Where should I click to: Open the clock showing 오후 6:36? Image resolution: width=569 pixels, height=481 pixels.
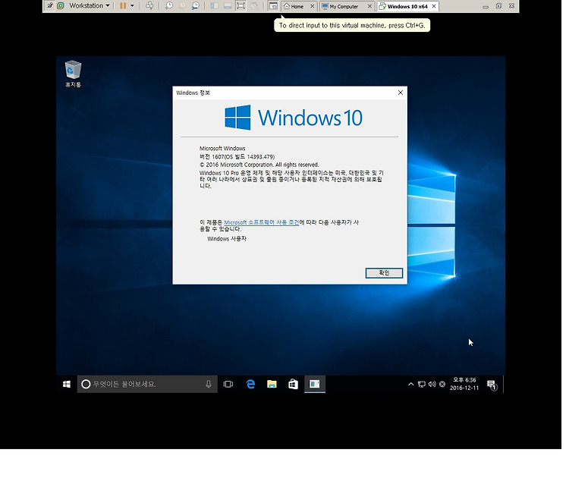pyautogui.click(x=464, y=384)
